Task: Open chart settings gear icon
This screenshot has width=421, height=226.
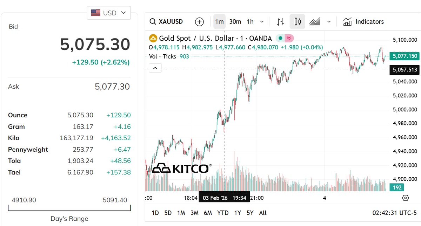Action: (406, 198)
